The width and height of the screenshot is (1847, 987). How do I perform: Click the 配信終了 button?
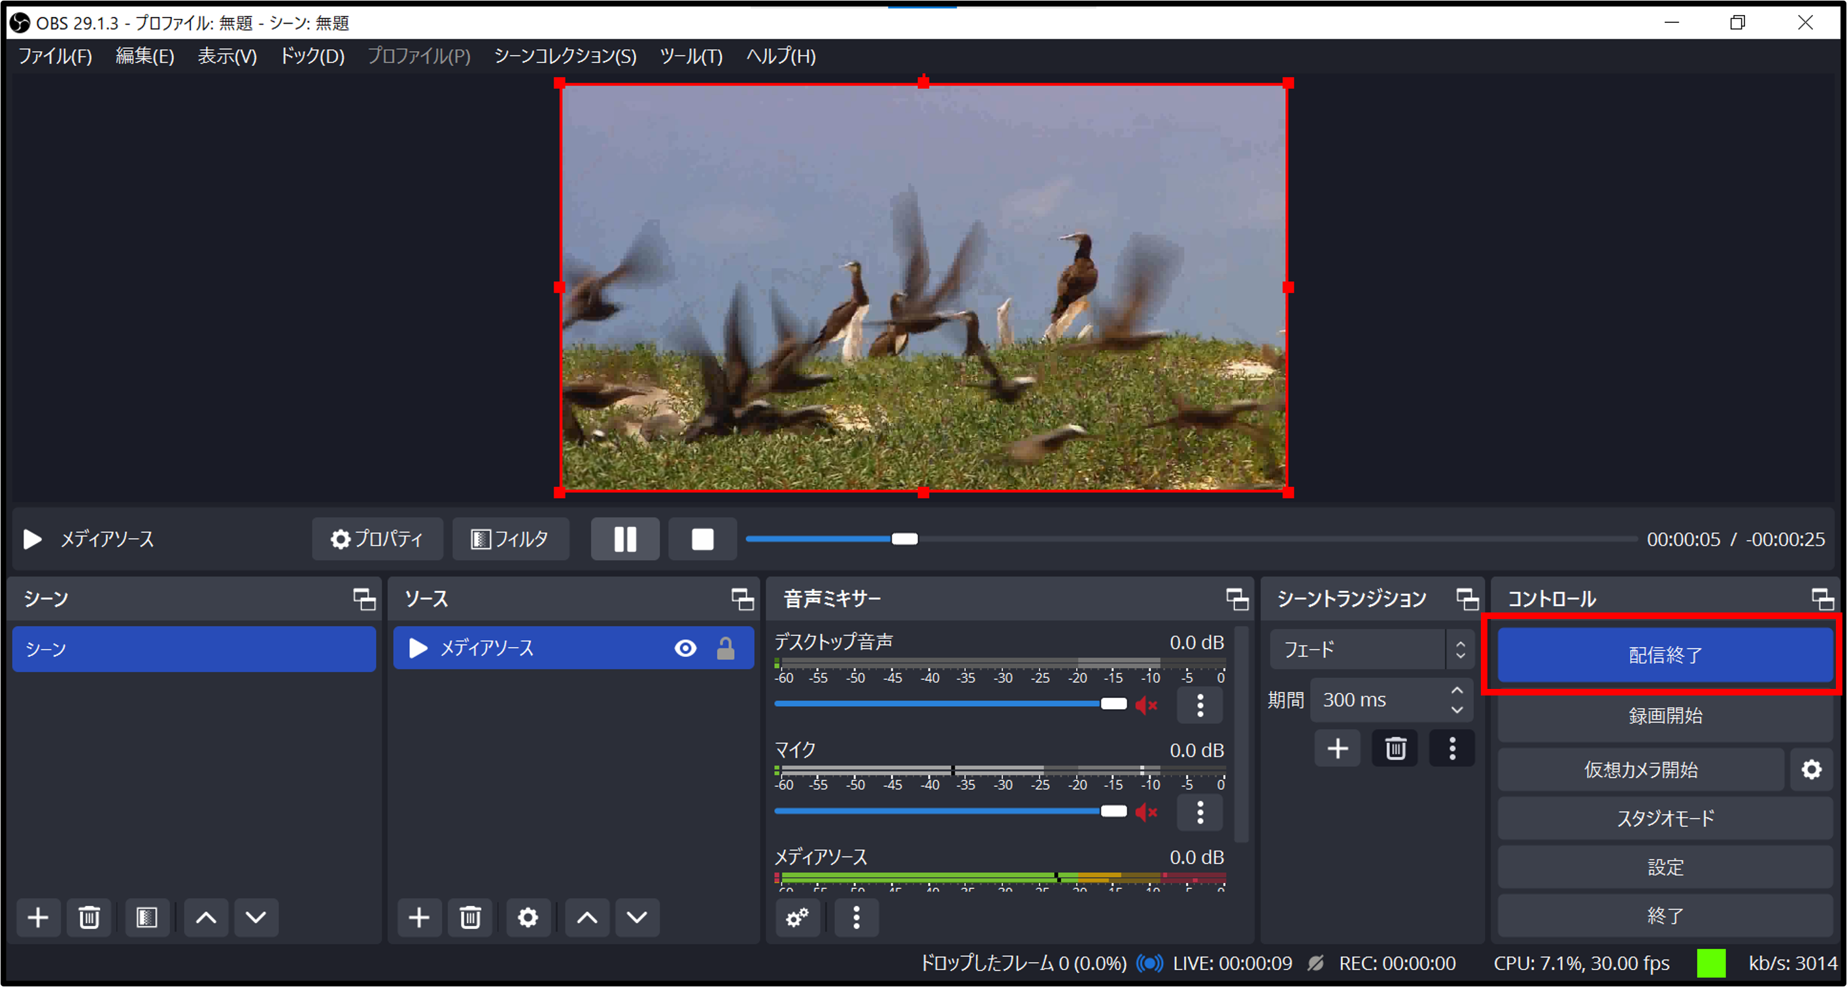1665,654
